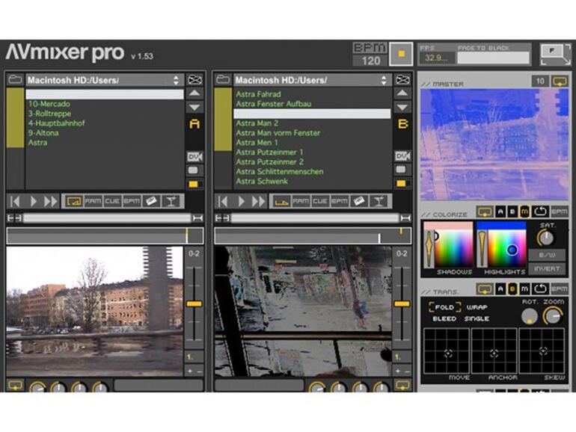Select Astra Fenster Aufbau clip
The height and width of the screenshot is (432, 576).
tap(273, 104)
